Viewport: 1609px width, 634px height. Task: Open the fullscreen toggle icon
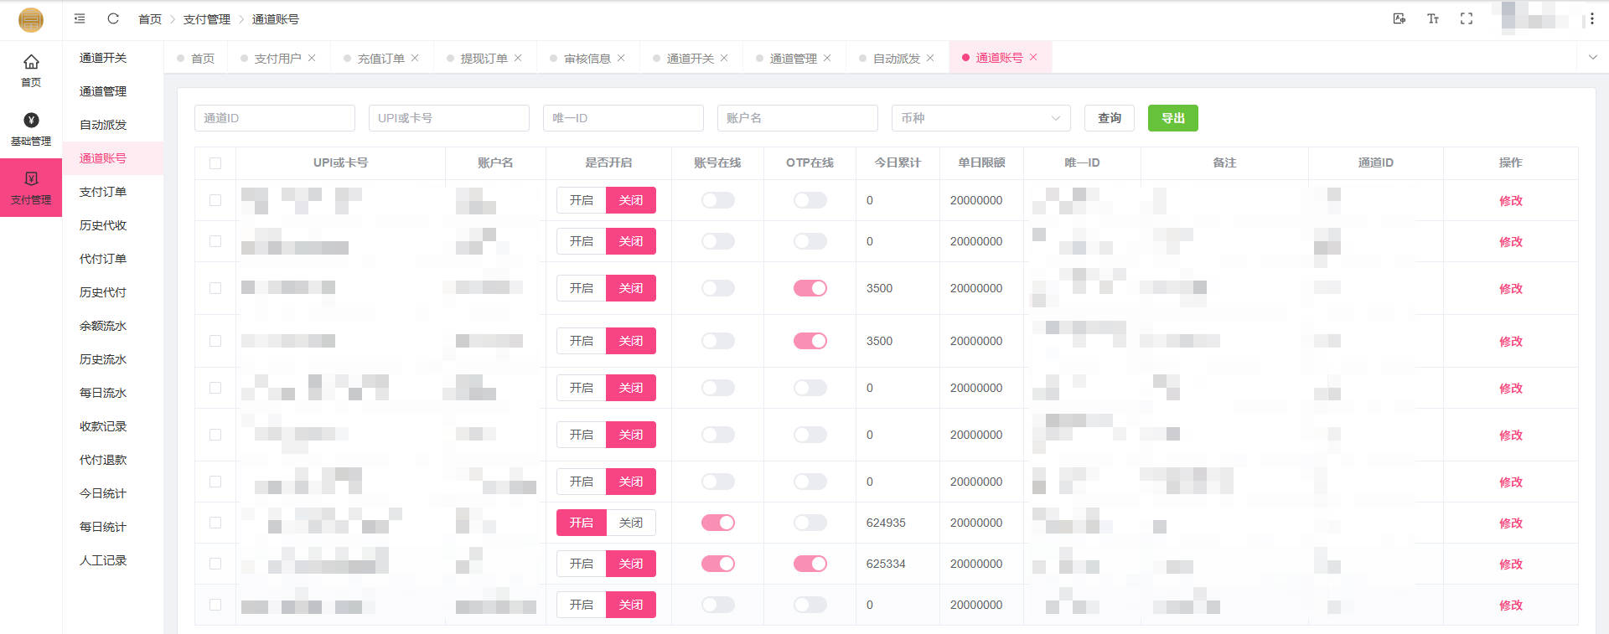tap(1467, 18)
